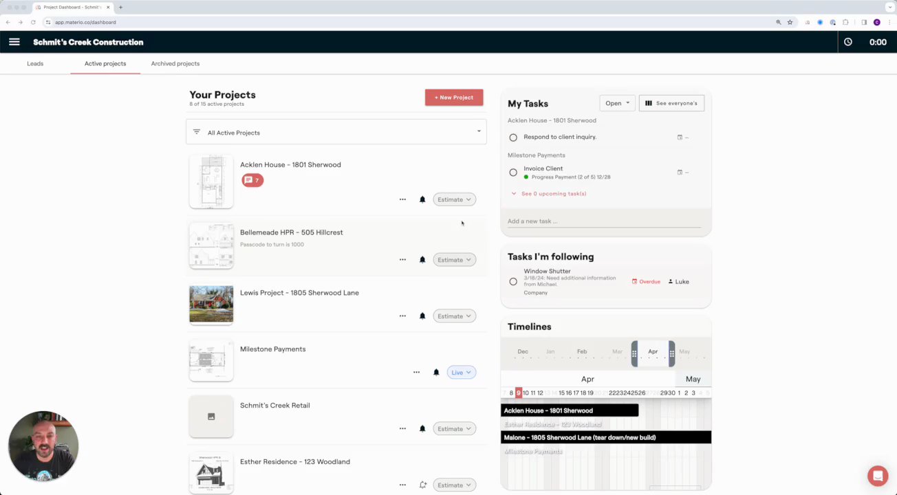
Task: Expand See 0 upcoming task(s)
Action: [x=549, y=194]
